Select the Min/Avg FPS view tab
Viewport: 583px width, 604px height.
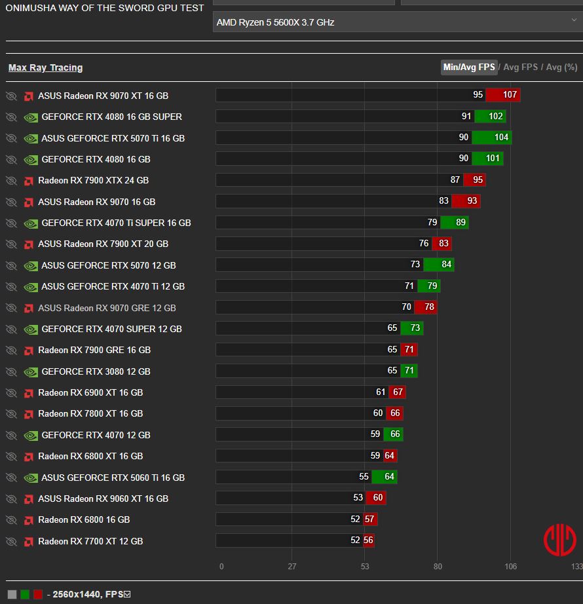(469, 67)
